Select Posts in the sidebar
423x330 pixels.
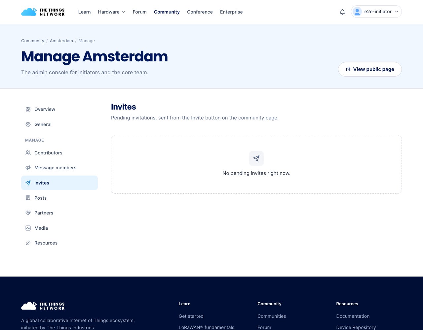59,198
